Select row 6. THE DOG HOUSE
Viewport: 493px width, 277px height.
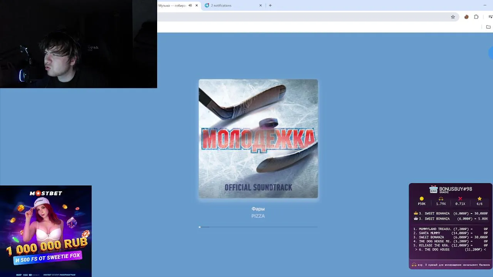pos(451,249)
